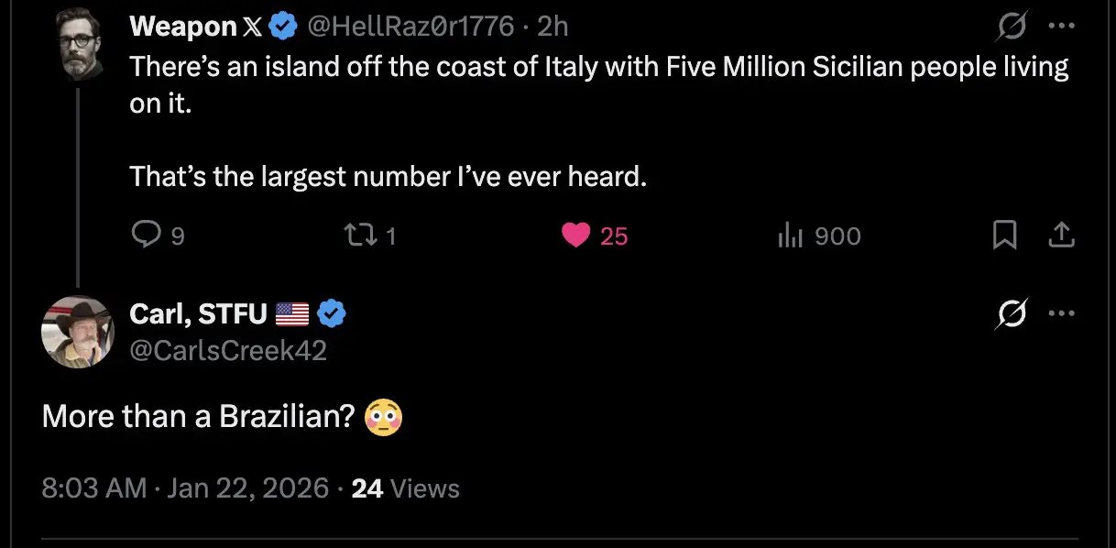Viewport: 1116px width, 548px height.
Task: Click the Carl, STFU display name
Action: [197, 314]
